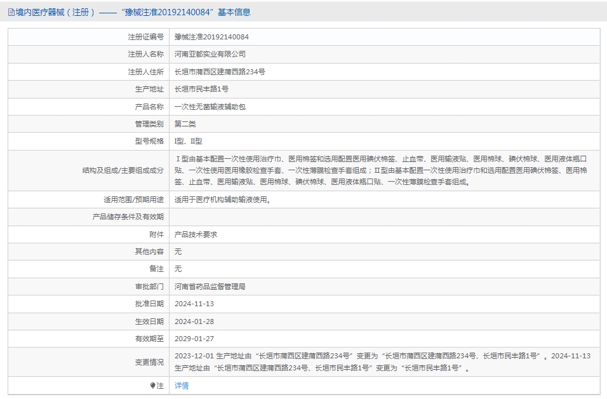Click the page header title 基本信息
The image size is (607, 399).
tap(234, 13)
